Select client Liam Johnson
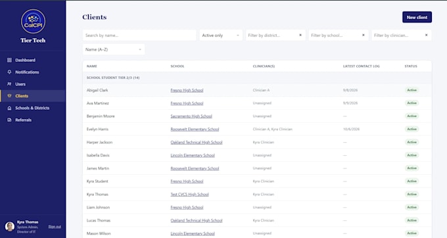This screenshot has height=238, width=447. tap(98, 208)
